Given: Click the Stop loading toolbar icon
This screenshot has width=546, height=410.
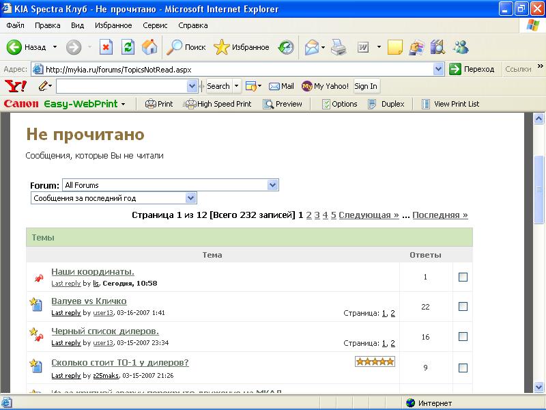Looking at the screenshot, I should tap(106, 47).
